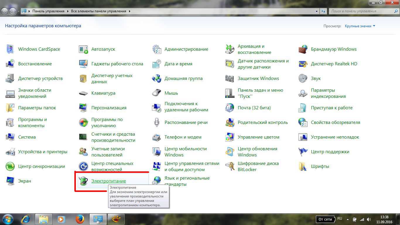Expand the address bar history dropdown arrow
This screenshot has width=400, height=225.
(x=317, y=11)
